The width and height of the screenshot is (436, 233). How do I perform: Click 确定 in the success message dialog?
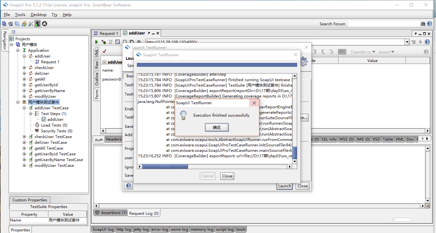pos(217,127)
